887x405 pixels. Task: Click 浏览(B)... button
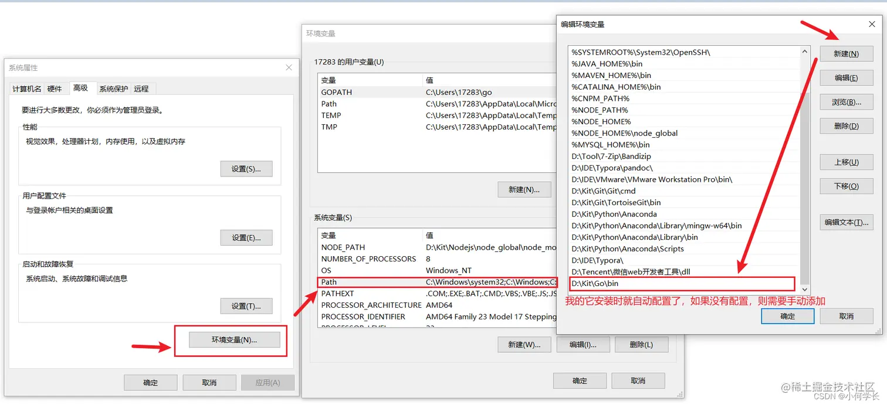coord(847,102)
